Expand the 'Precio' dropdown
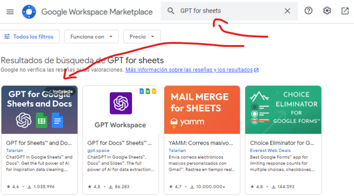 [x=142, y=36]
